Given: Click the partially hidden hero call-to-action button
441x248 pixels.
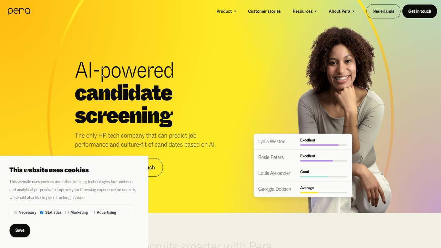Looking at the screenshot, I should click(155, 167).
